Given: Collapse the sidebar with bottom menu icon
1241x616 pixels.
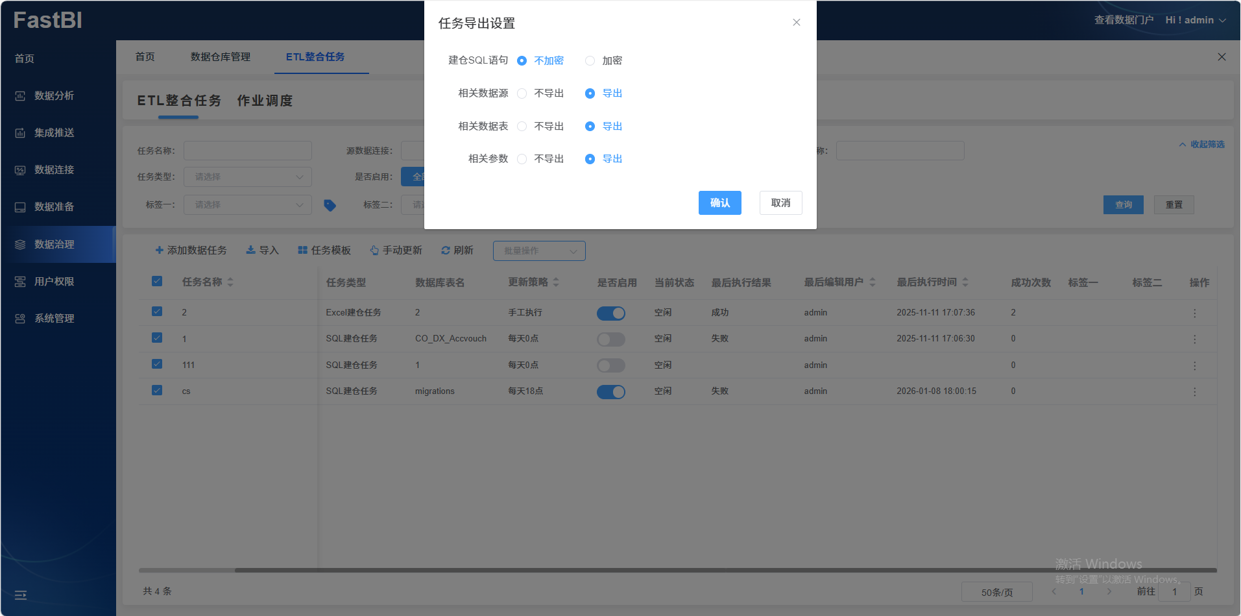Looking at the screenshot, I should pos(21,595).
